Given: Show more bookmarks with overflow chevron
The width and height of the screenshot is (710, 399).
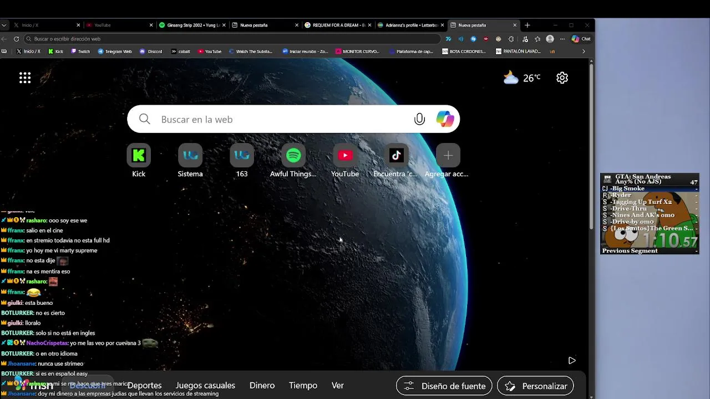Looking at the screenshot, I should point(583,52).
